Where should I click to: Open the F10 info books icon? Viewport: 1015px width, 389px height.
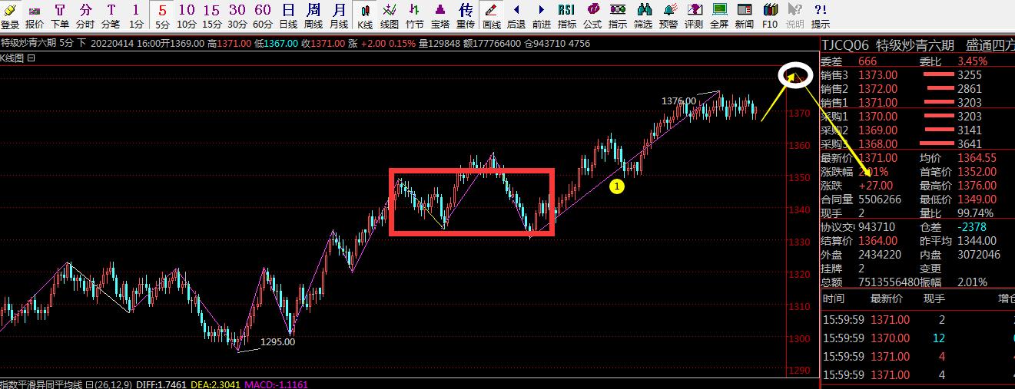click(770, 15)
